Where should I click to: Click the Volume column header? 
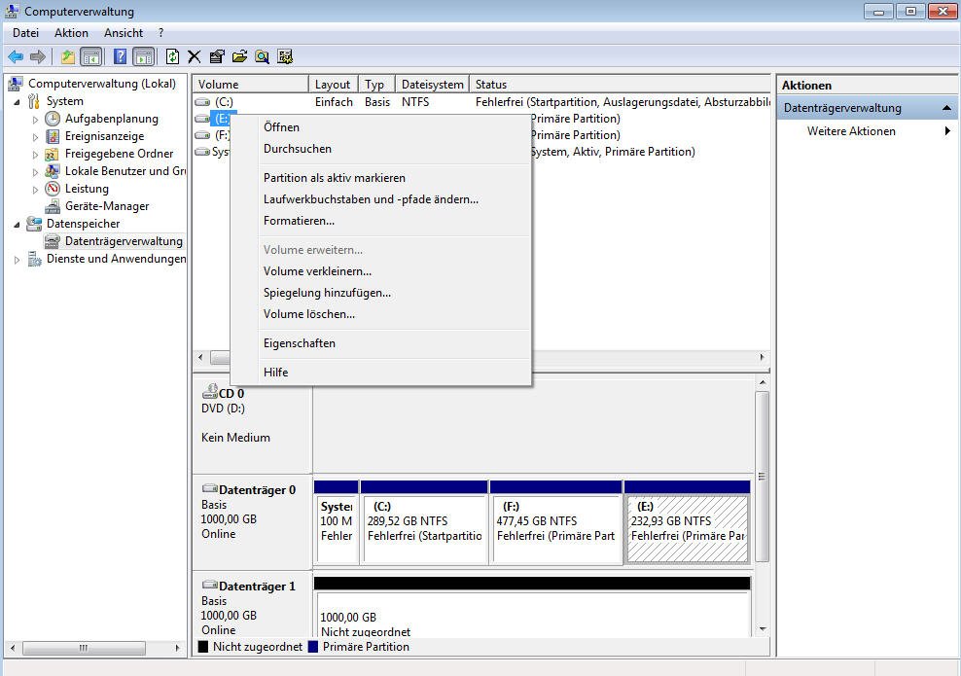tap(250, 85)
